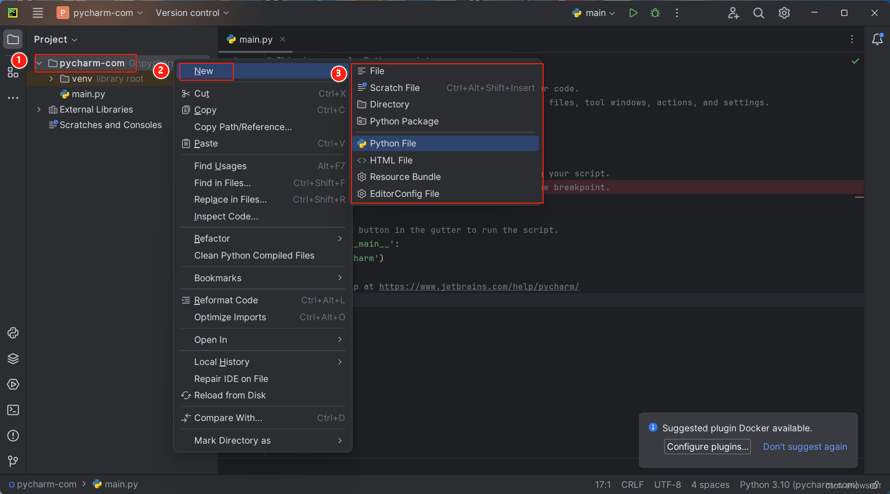The image size is (890, 494).
Task: Expand the External Libraries node
Action: [x=39, y=109]
